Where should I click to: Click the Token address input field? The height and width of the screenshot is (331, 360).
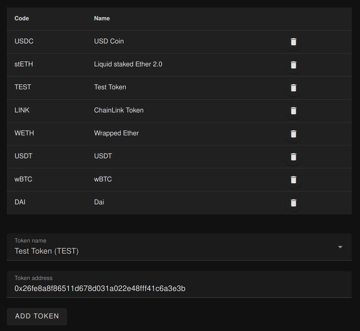tap(179, 284)
